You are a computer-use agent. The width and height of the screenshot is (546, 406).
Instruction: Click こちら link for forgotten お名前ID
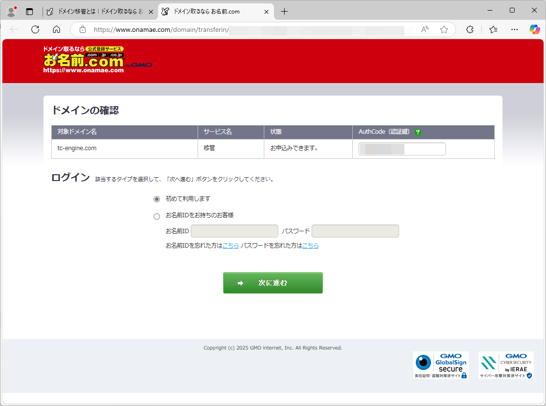point(230,246)
